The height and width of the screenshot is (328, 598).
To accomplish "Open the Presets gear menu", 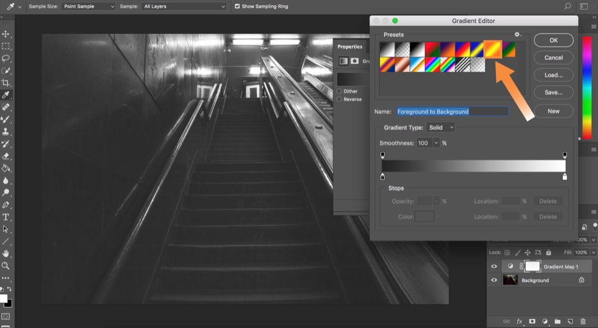I will pos(517,35).
